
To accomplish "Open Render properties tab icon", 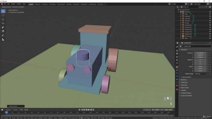I will 177,51.
